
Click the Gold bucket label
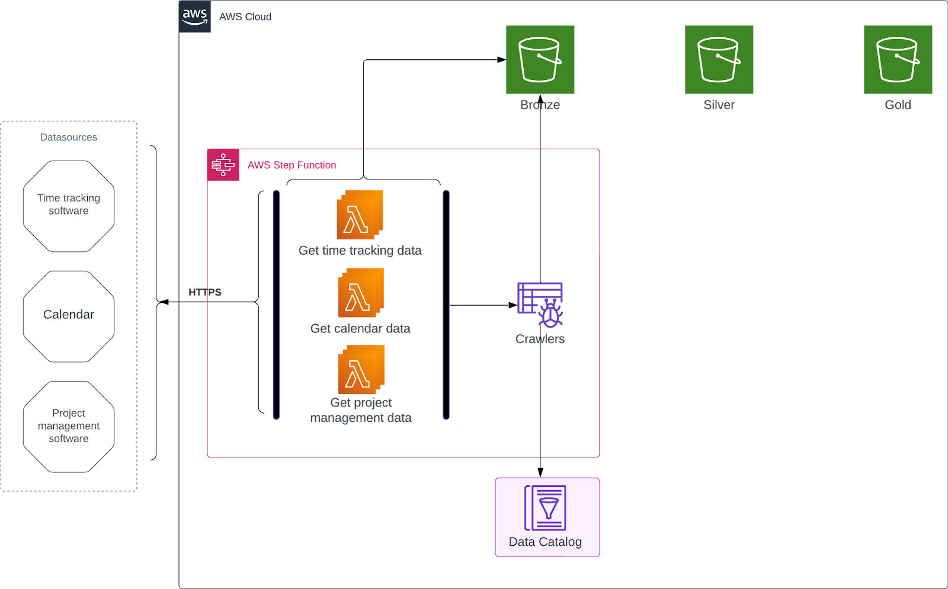coord(898,105)
